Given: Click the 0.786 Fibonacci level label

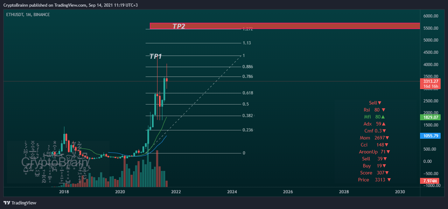Looking at the screenshot, I should point(247,77).
